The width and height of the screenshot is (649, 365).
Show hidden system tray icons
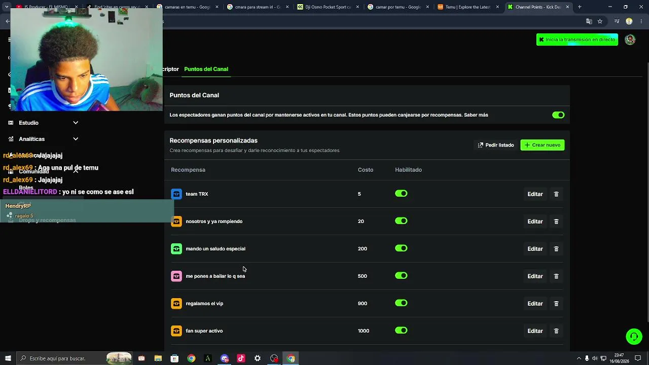pos(579,358)
